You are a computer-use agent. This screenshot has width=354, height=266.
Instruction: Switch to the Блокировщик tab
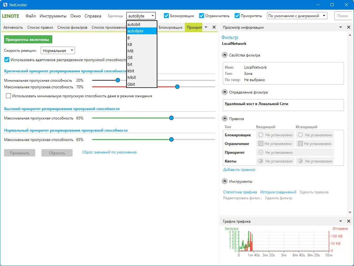tap(170, 27)
